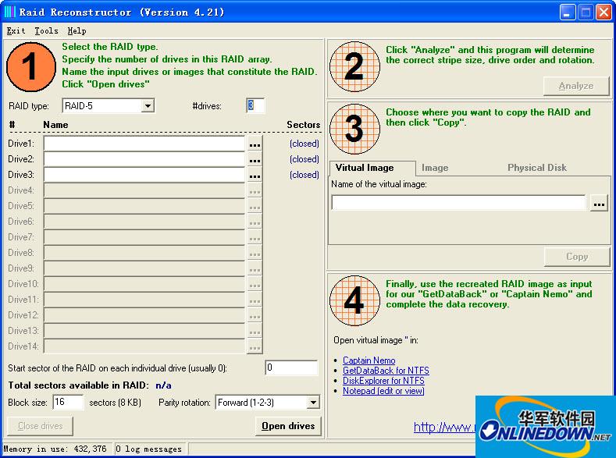The image size is (616, 458).
Task: Click the Drive4 disabled browse button
Action: tap(255, 191)
